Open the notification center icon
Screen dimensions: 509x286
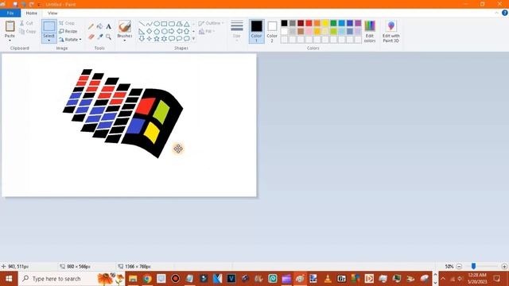[x=496, y=279]
